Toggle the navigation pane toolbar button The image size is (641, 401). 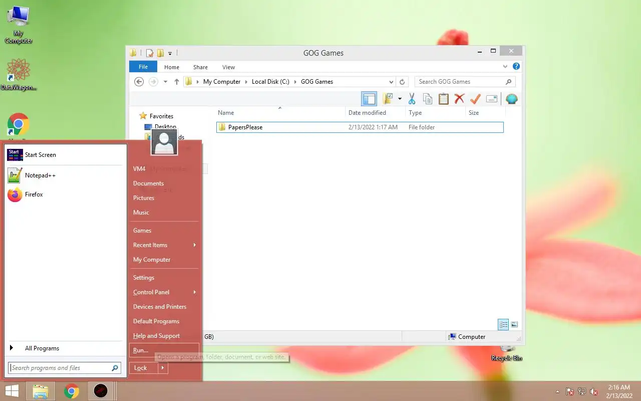tap(369, 99)
